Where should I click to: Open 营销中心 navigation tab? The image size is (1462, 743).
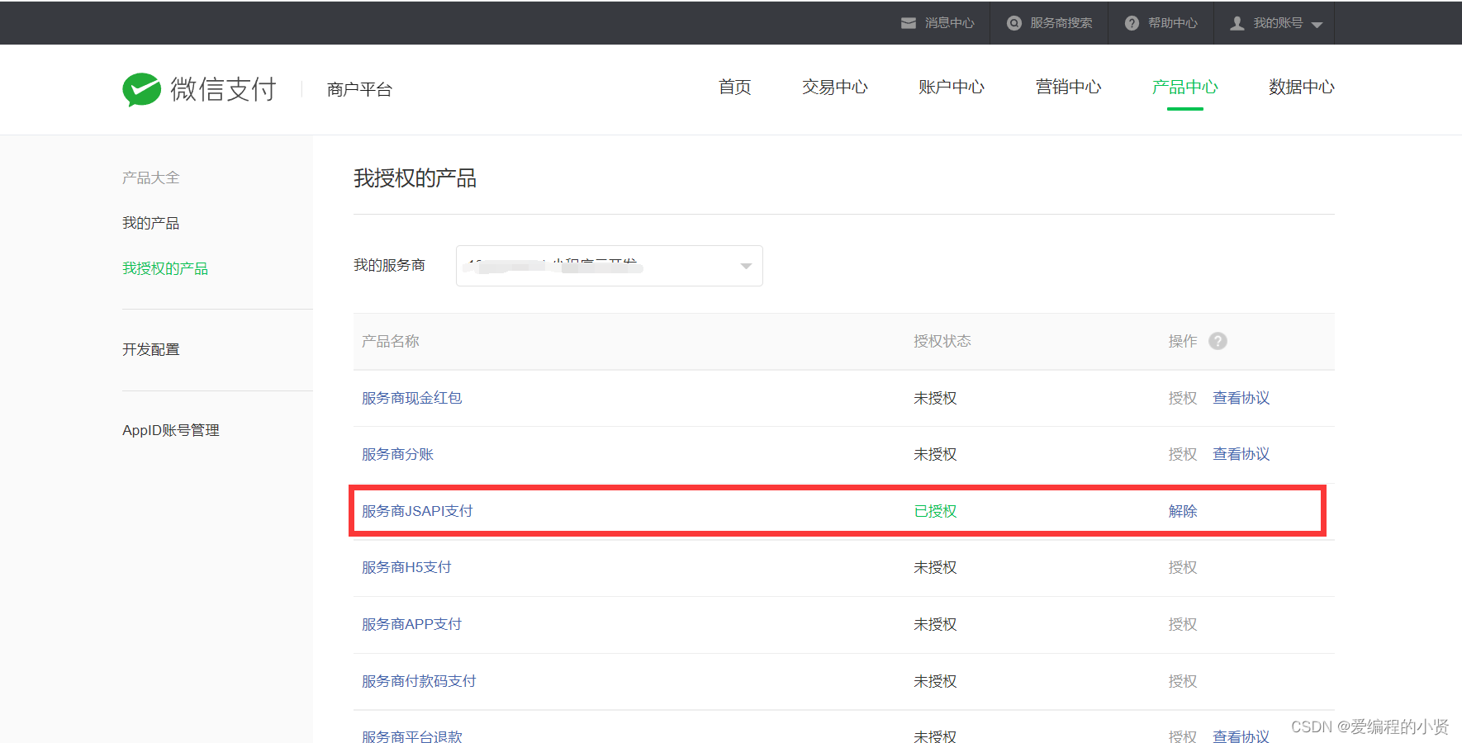[1069, 87]
